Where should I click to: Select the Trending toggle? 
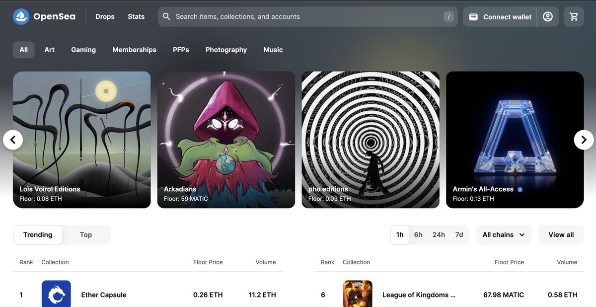click(38, 235)
